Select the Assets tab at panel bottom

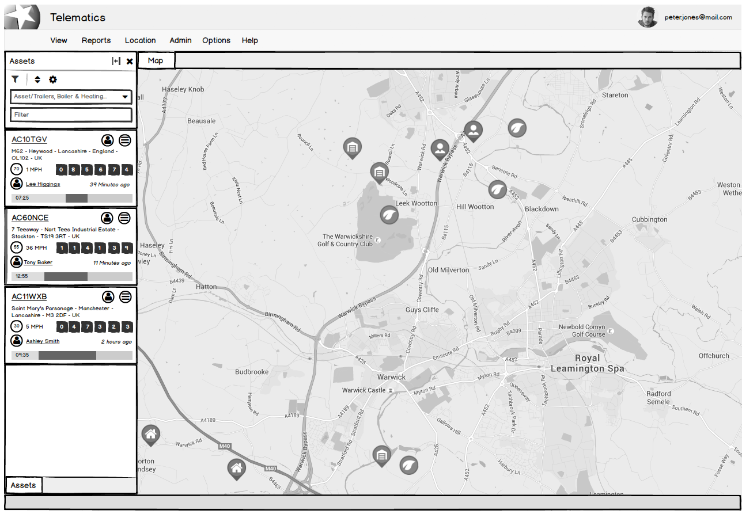24,485
